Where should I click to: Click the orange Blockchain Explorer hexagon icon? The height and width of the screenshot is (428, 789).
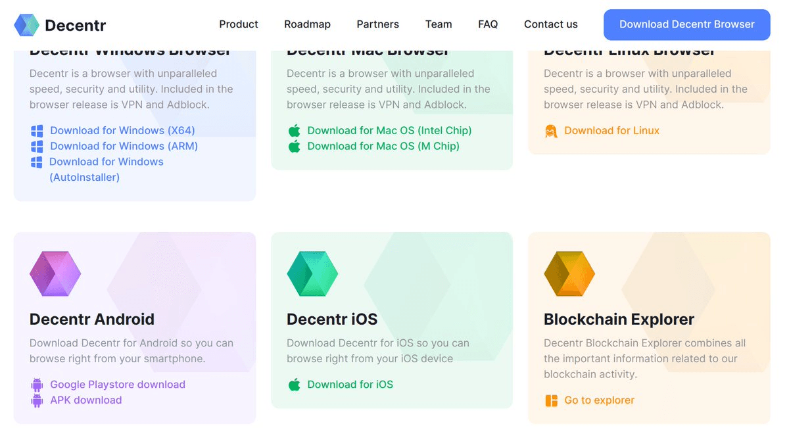pyautogui.click(x=569, y=273)
